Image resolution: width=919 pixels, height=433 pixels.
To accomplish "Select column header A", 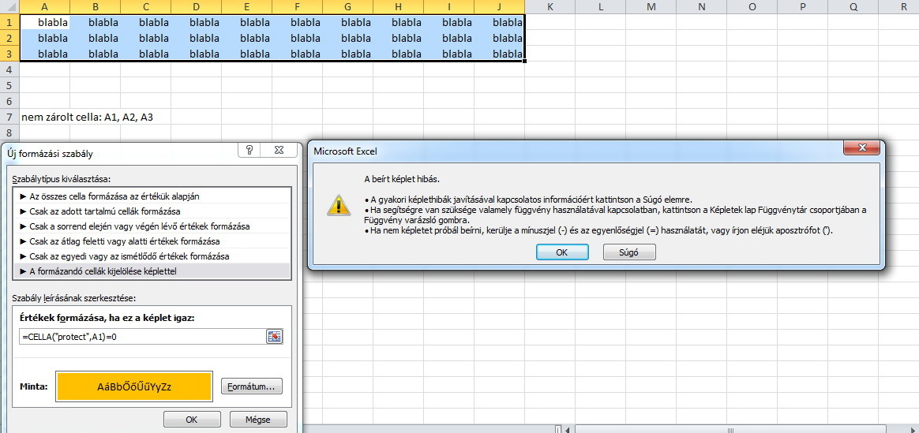I will [x=44, y=7].
